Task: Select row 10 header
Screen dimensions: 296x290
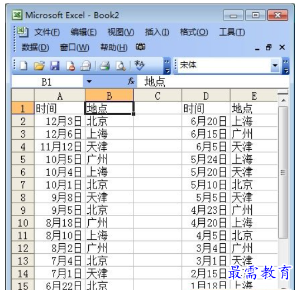Action: [x=23, y=223]
